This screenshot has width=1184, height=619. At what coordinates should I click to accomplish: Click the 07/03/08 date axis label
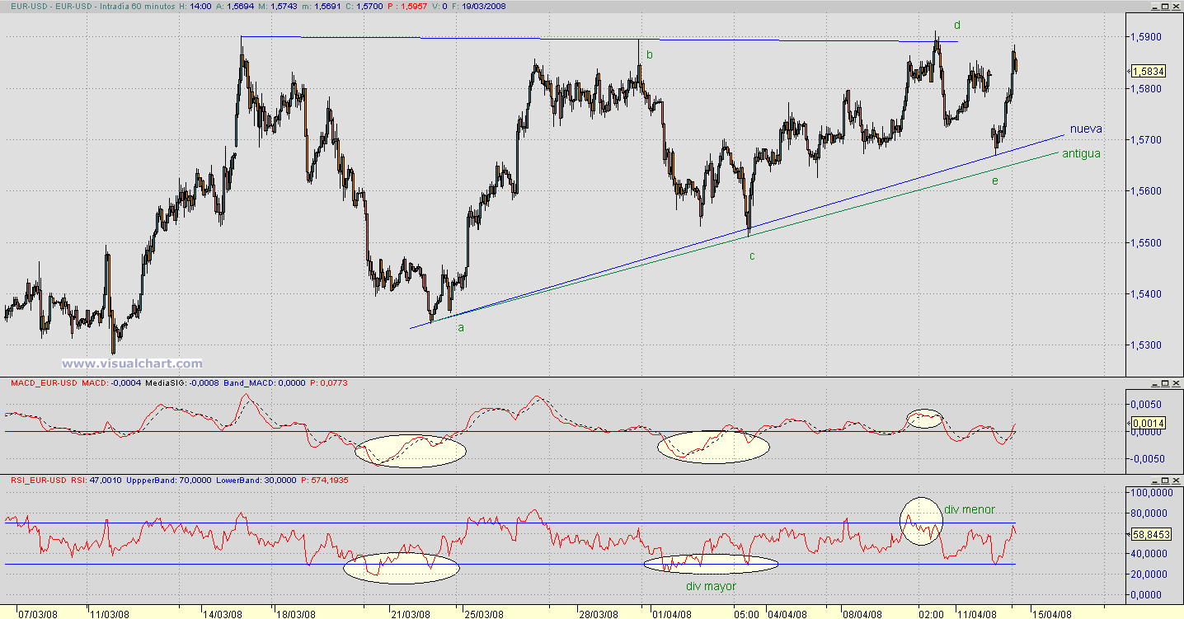(38, 613)
